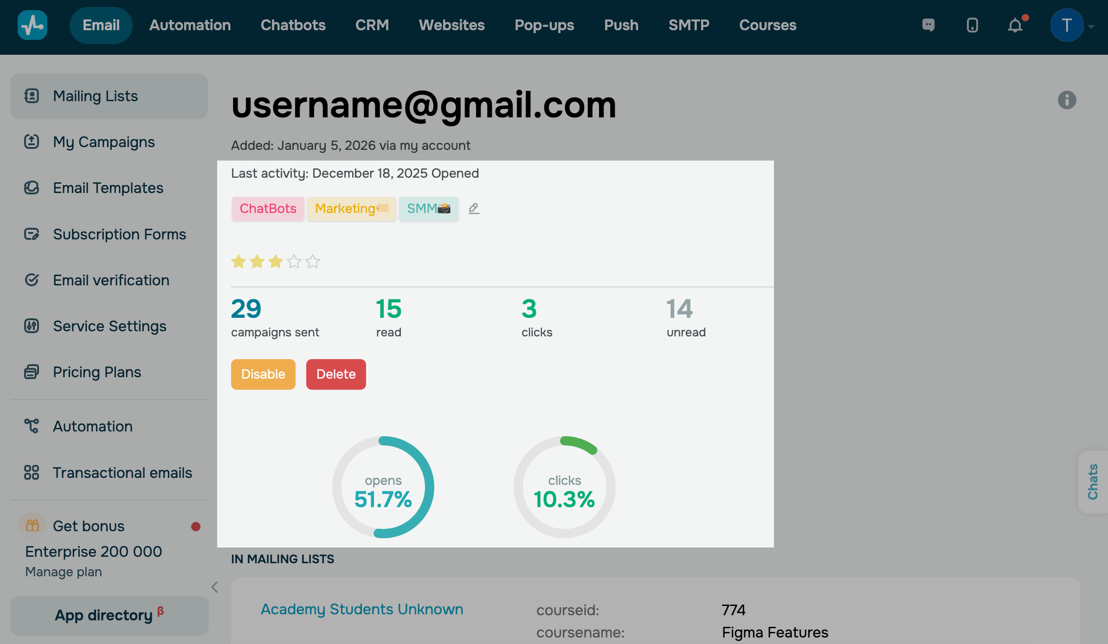This screenshot has height=644, width=1108.
Task: Edit tags with the pencil icon
Action: click(x=474, y=208)
